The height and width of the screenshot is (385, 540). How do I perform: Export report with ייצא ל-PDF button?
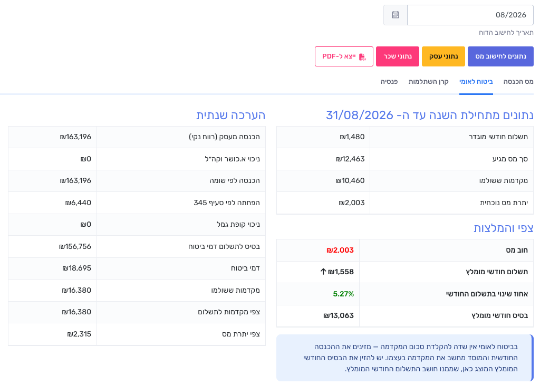coord(344,56)
